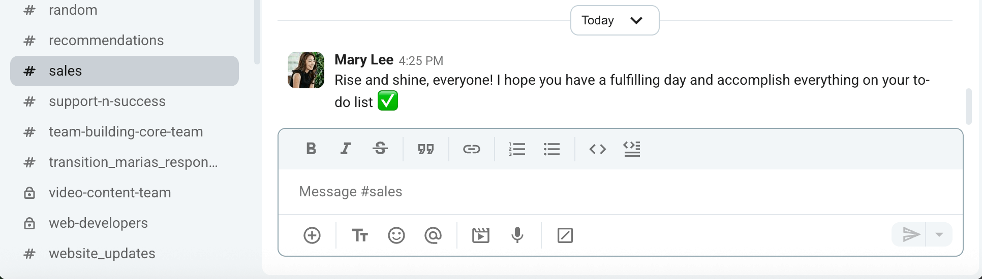Record a video clip
This screenshot has width=982, height=279.
[480, 235]
